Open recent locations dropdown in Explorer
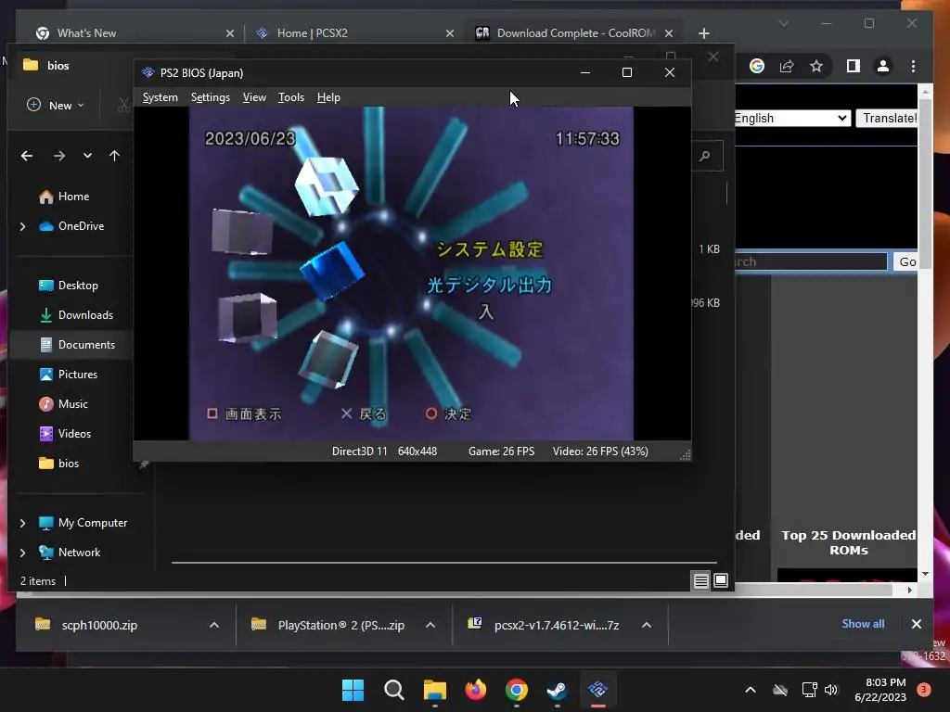 click(x=88, y=156)
